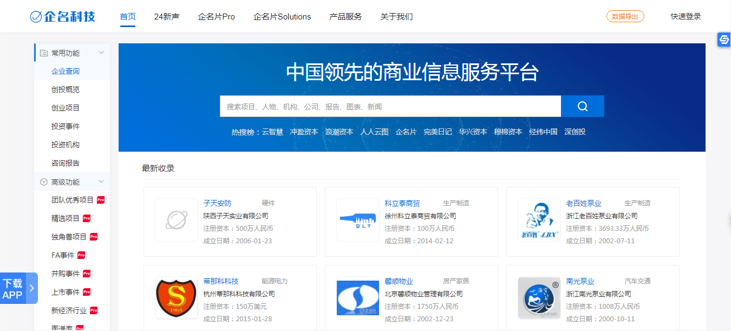The width and height of the screenshot is (731, 331).
Task: Open 企名片Pro in the navigation
Action: coord(217,17)
